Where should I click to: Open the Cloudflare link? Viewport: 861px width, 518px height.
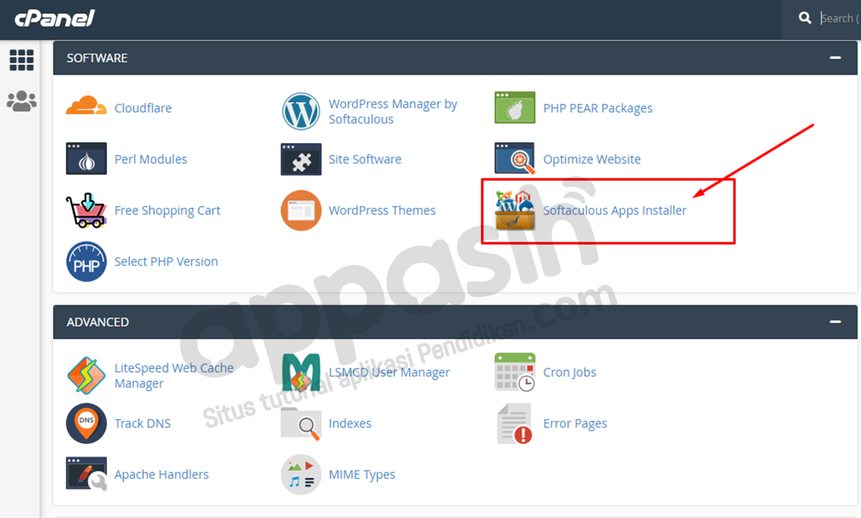pos(142,108)
